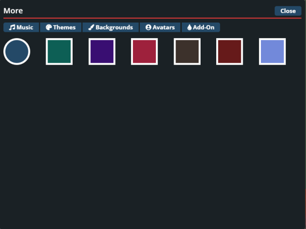Image resolution: width=306 pixels, height=229 pixels.
Task: Click the paintbrush icon on Backgrounds
Action: (91, 27)
